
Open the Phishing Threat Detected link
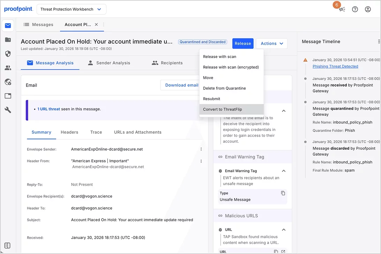pyautogui.click(x=335, y=66)
